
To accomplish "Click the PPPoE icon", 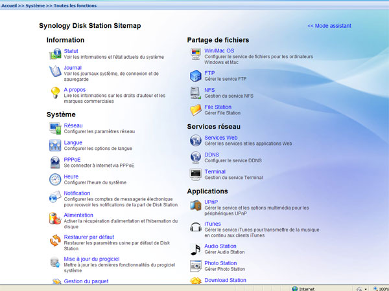I will point(55,162).
